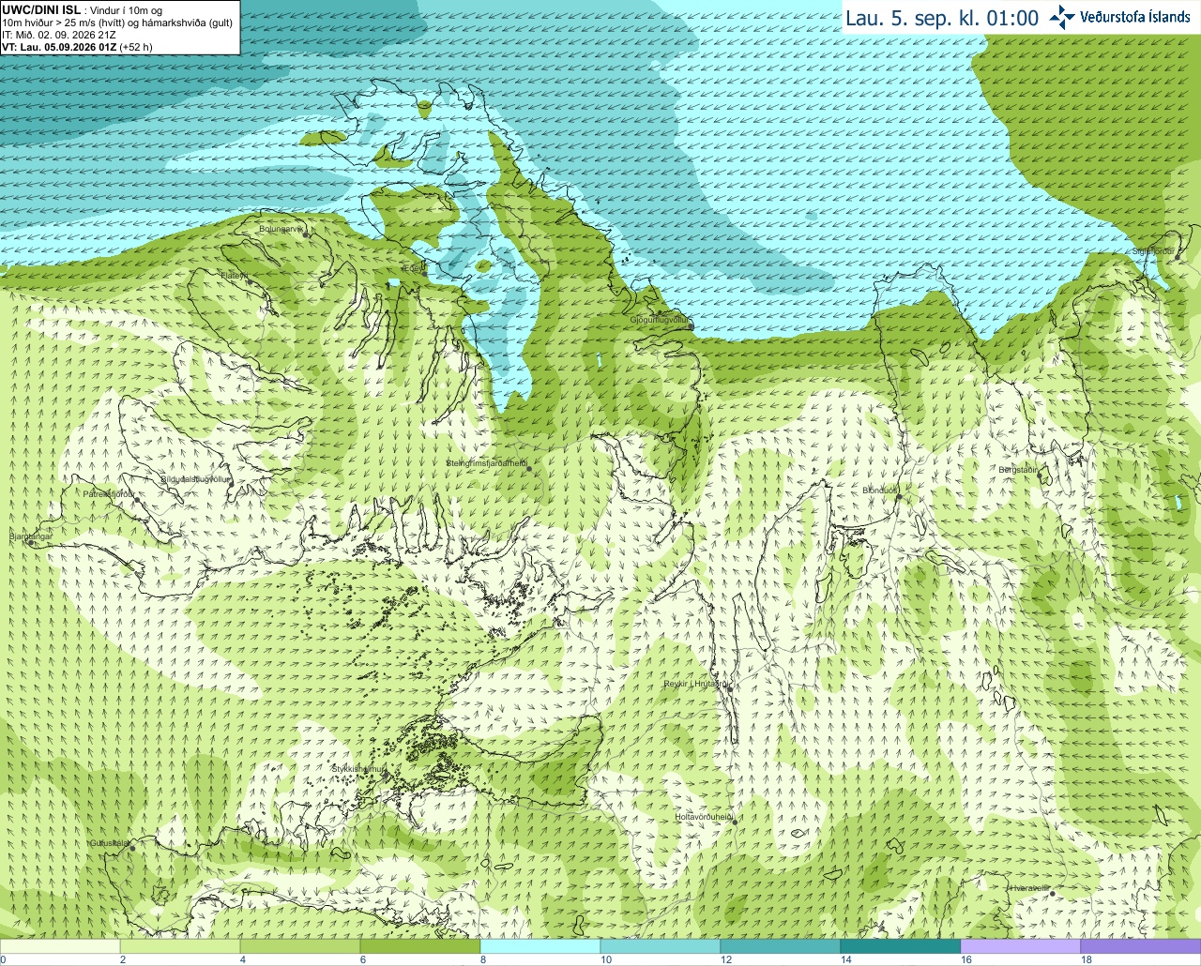Click the Bolungarvík station dot
Screen dimensions: 1201x966
point(306,234)
